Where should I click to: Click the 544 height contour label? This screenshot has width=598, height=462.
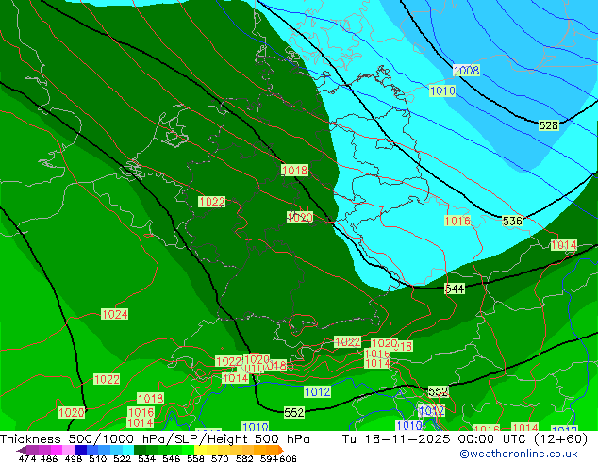(x=455, y=289)
